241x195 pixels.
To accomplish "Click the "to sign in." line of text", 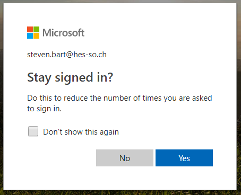I will click(44, 109).
